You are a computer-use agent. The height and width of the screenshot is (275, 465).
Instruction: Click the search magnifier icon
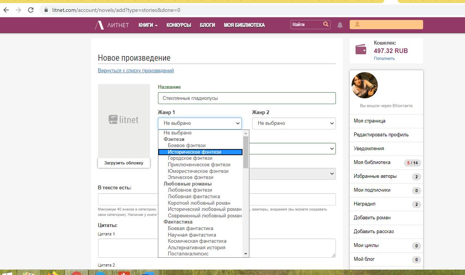pyautogui.click(x=326, y=24)
